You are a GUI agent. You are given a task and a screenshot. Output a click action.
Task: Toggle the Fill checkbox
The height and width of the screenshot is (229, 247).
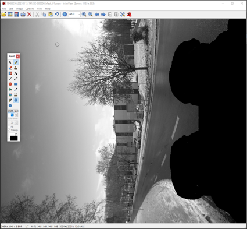9,126
